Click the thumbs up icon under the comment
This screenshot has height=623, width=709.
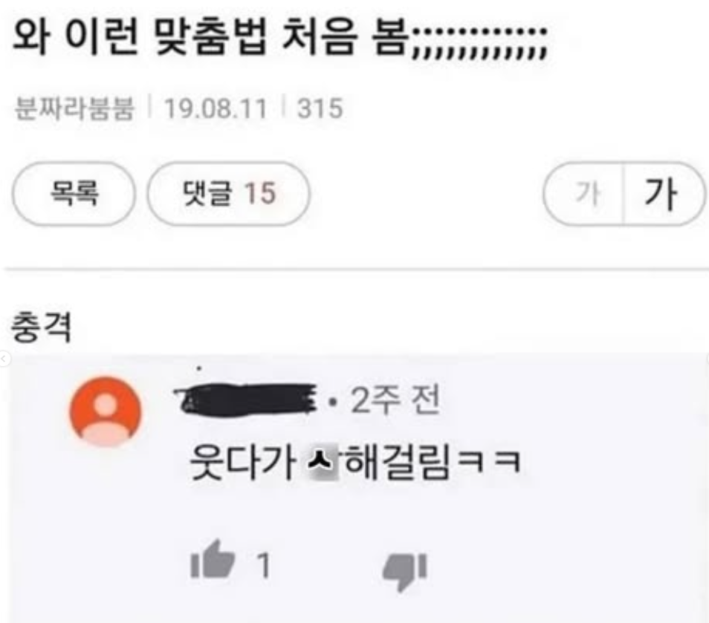tap(213, 559)
